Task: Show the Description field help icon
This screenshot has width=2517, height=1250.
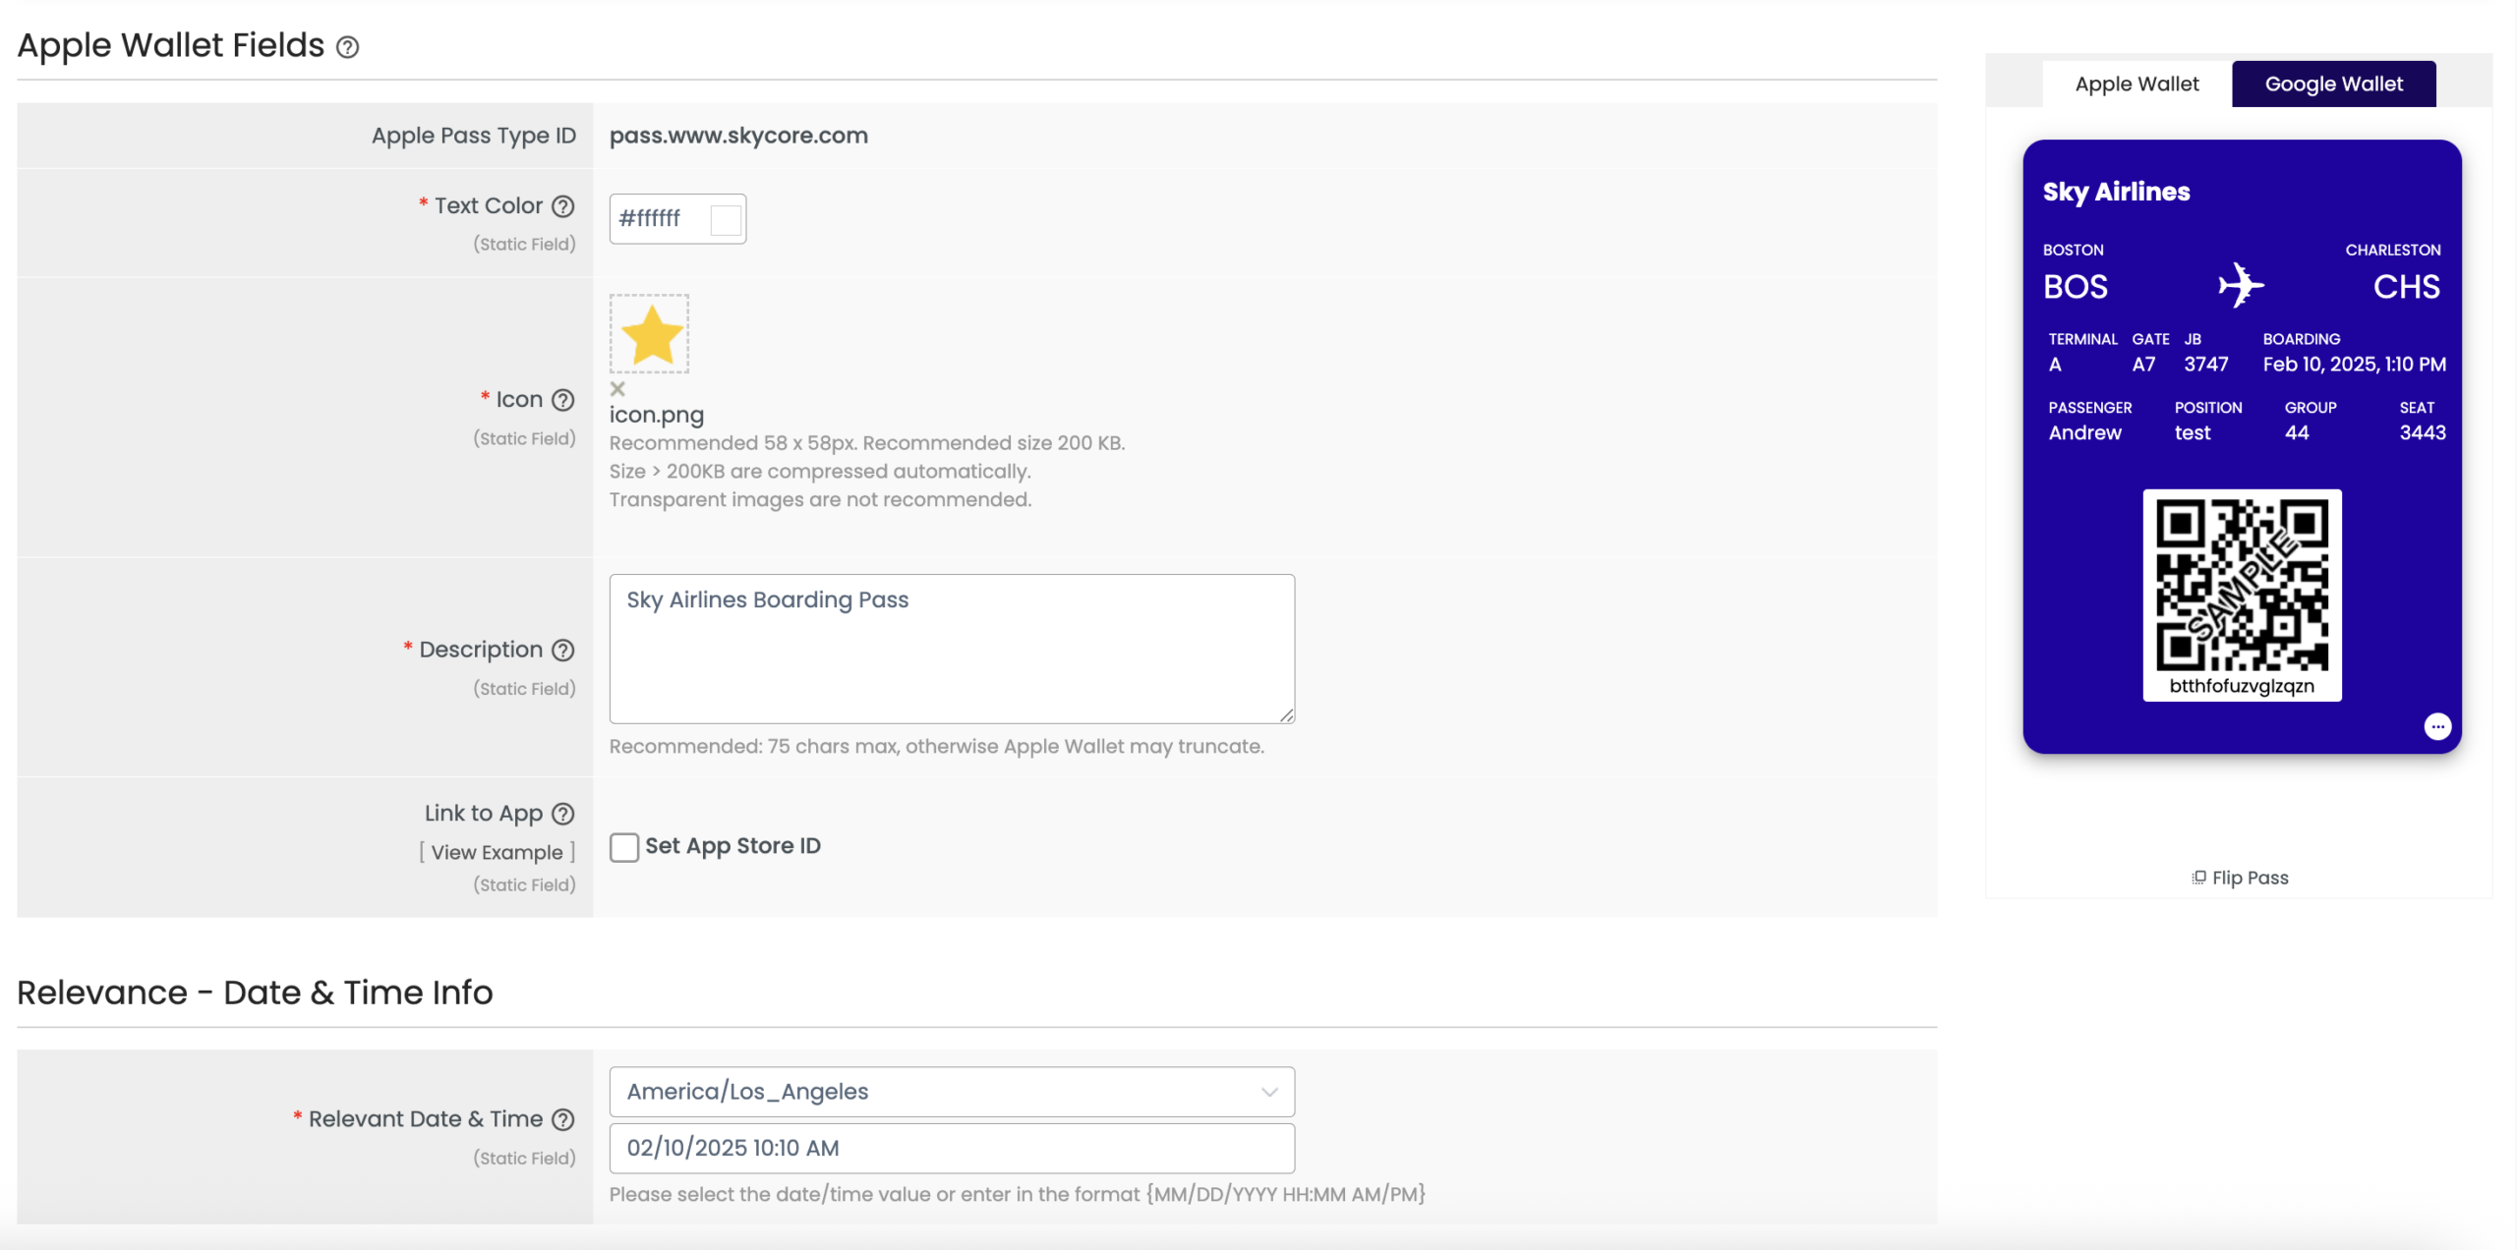Action: pos(562,651)
